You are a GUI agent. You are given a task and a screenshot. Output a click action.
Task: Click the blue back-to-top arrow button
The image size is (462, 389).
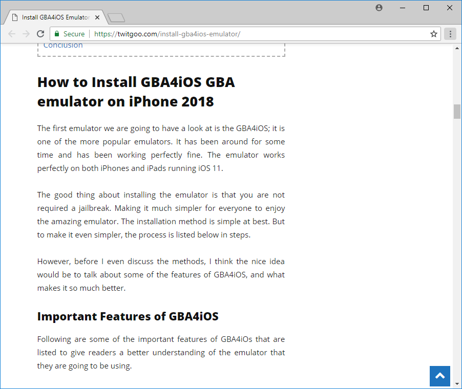tap(440, 376)
